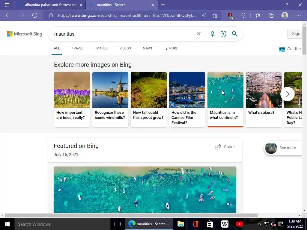Viewport: 307px width, 230px height.
Task: Click the Get the Bing app link
Action: point(291,49)
